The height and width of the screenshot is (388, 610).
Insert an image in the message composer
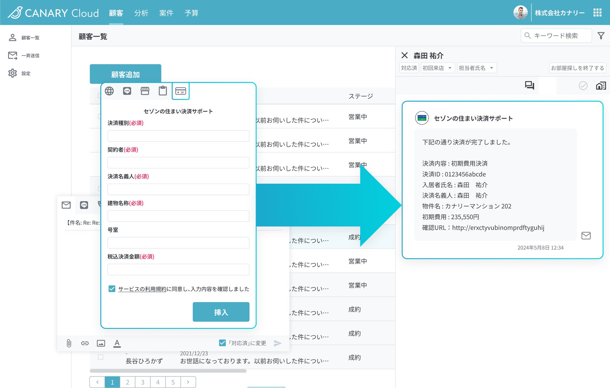(101, 343)
